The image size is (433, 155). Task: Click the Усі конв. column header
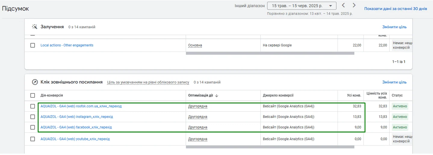354,96
